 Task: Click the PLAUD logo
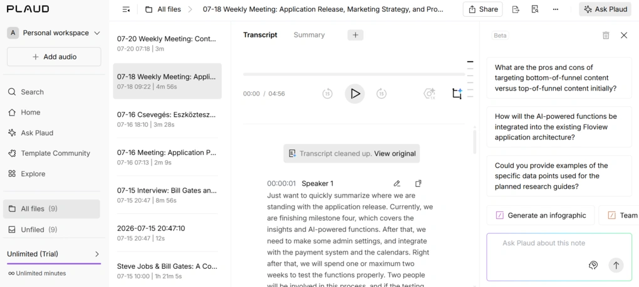tap(28, 9)
